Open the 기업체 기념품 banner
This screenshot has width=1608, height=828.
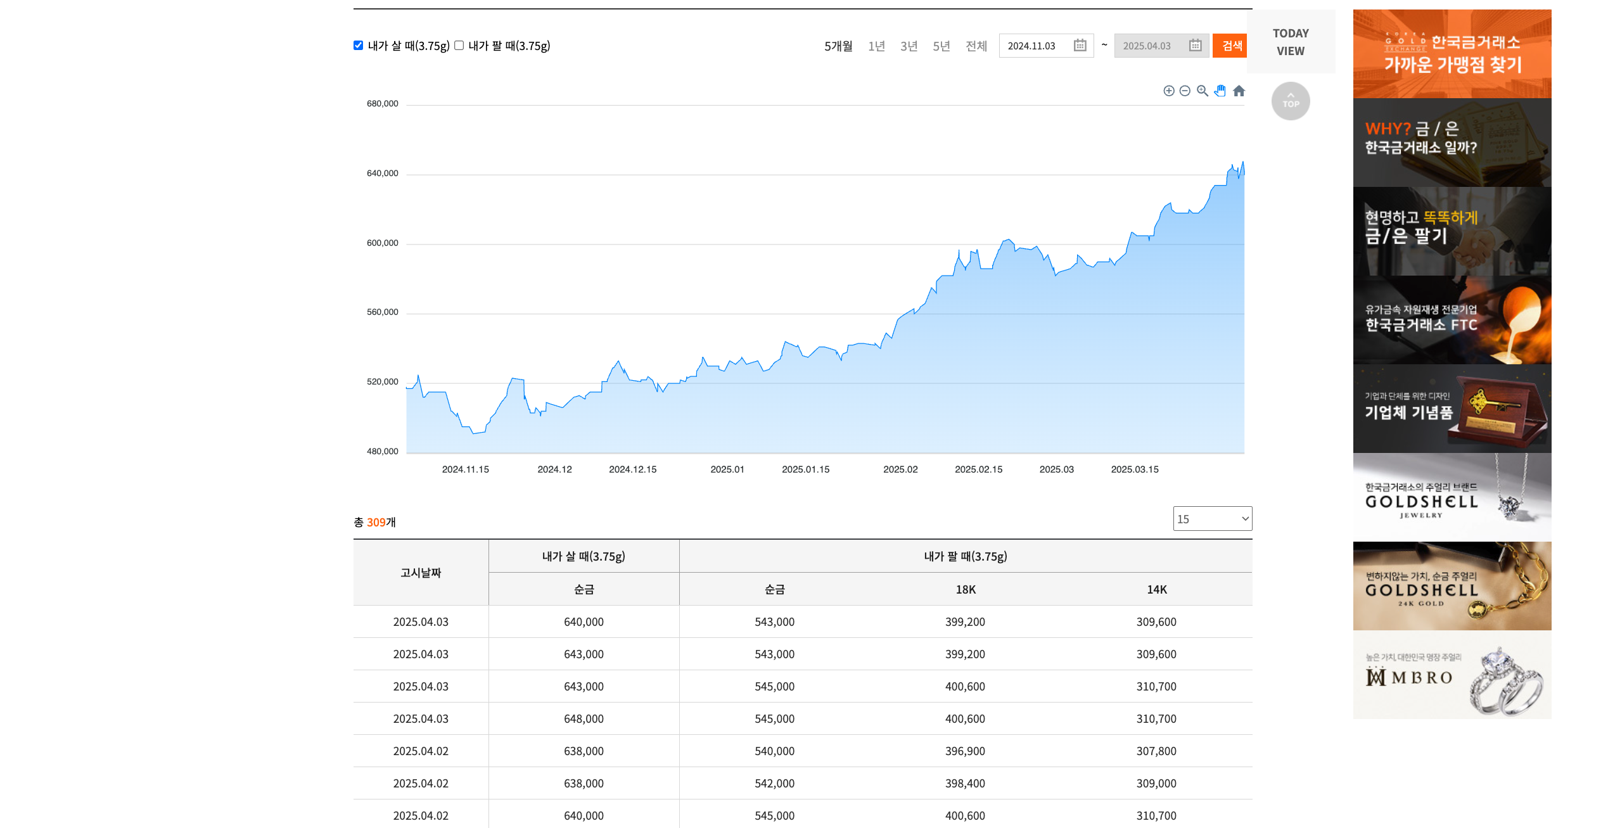[1452, 409]
